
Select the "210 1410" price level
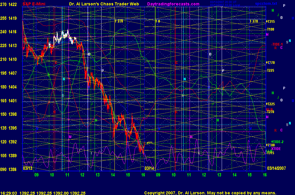[8, 59]
